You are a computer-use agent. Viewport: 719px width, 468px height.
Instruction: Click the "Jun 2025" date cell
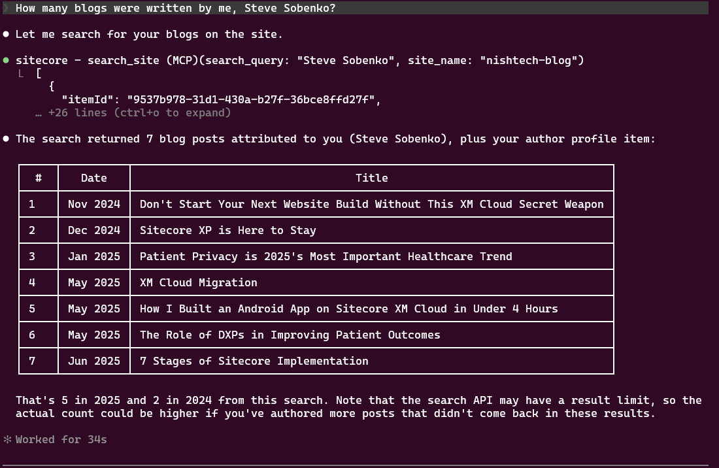click(x=94, y=361)
